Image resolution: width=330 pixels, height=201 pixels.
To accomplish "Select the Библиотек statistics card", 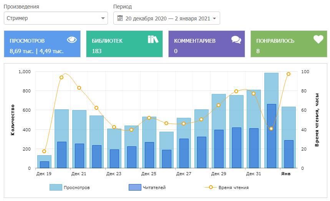I will coord(124,44).
